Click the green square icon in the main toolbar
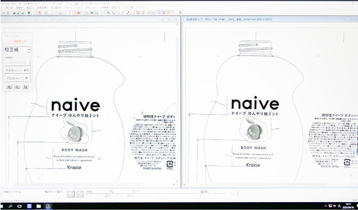 (x=29, y=13)
